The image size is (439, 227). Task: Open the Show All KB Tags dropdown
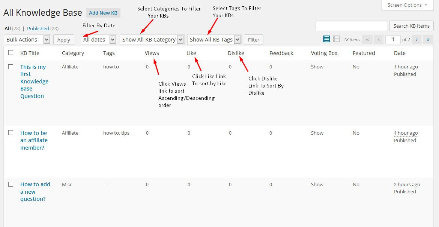214,39
